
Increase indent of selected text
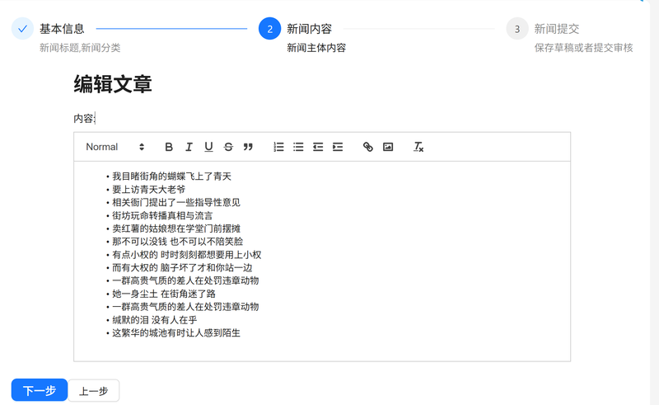338,147
